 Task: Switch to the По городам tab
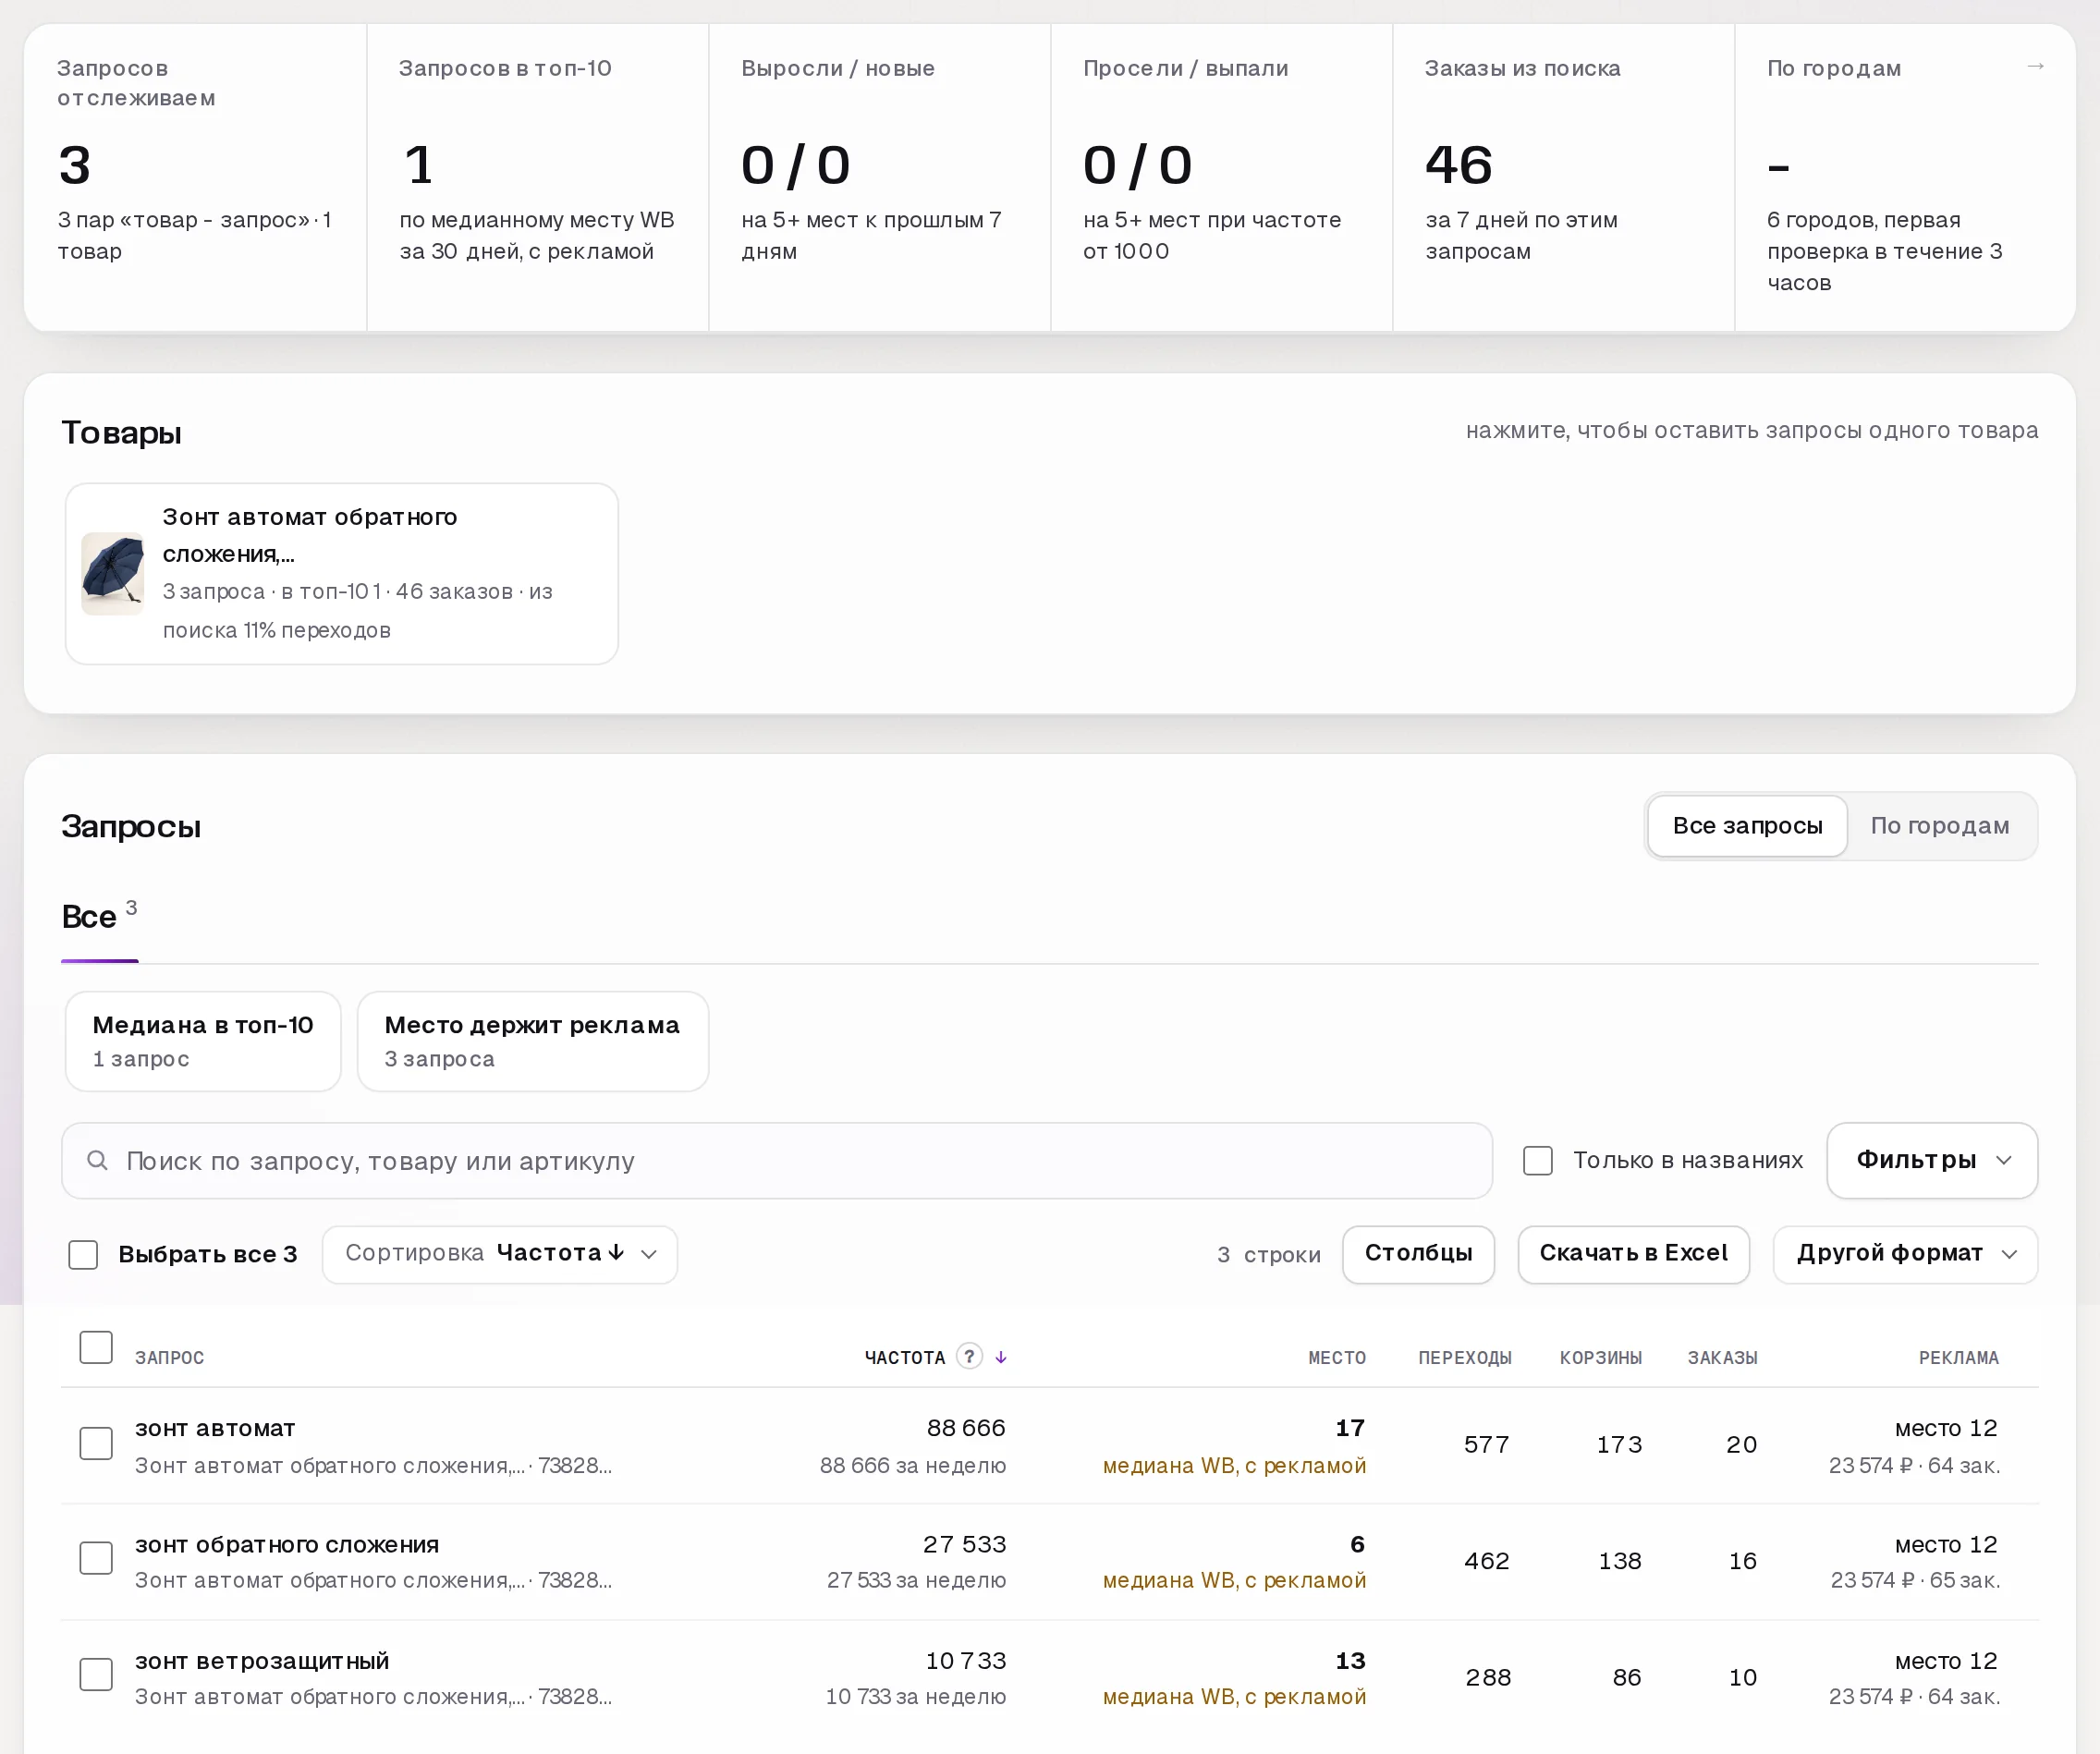tap(1939, 826)
